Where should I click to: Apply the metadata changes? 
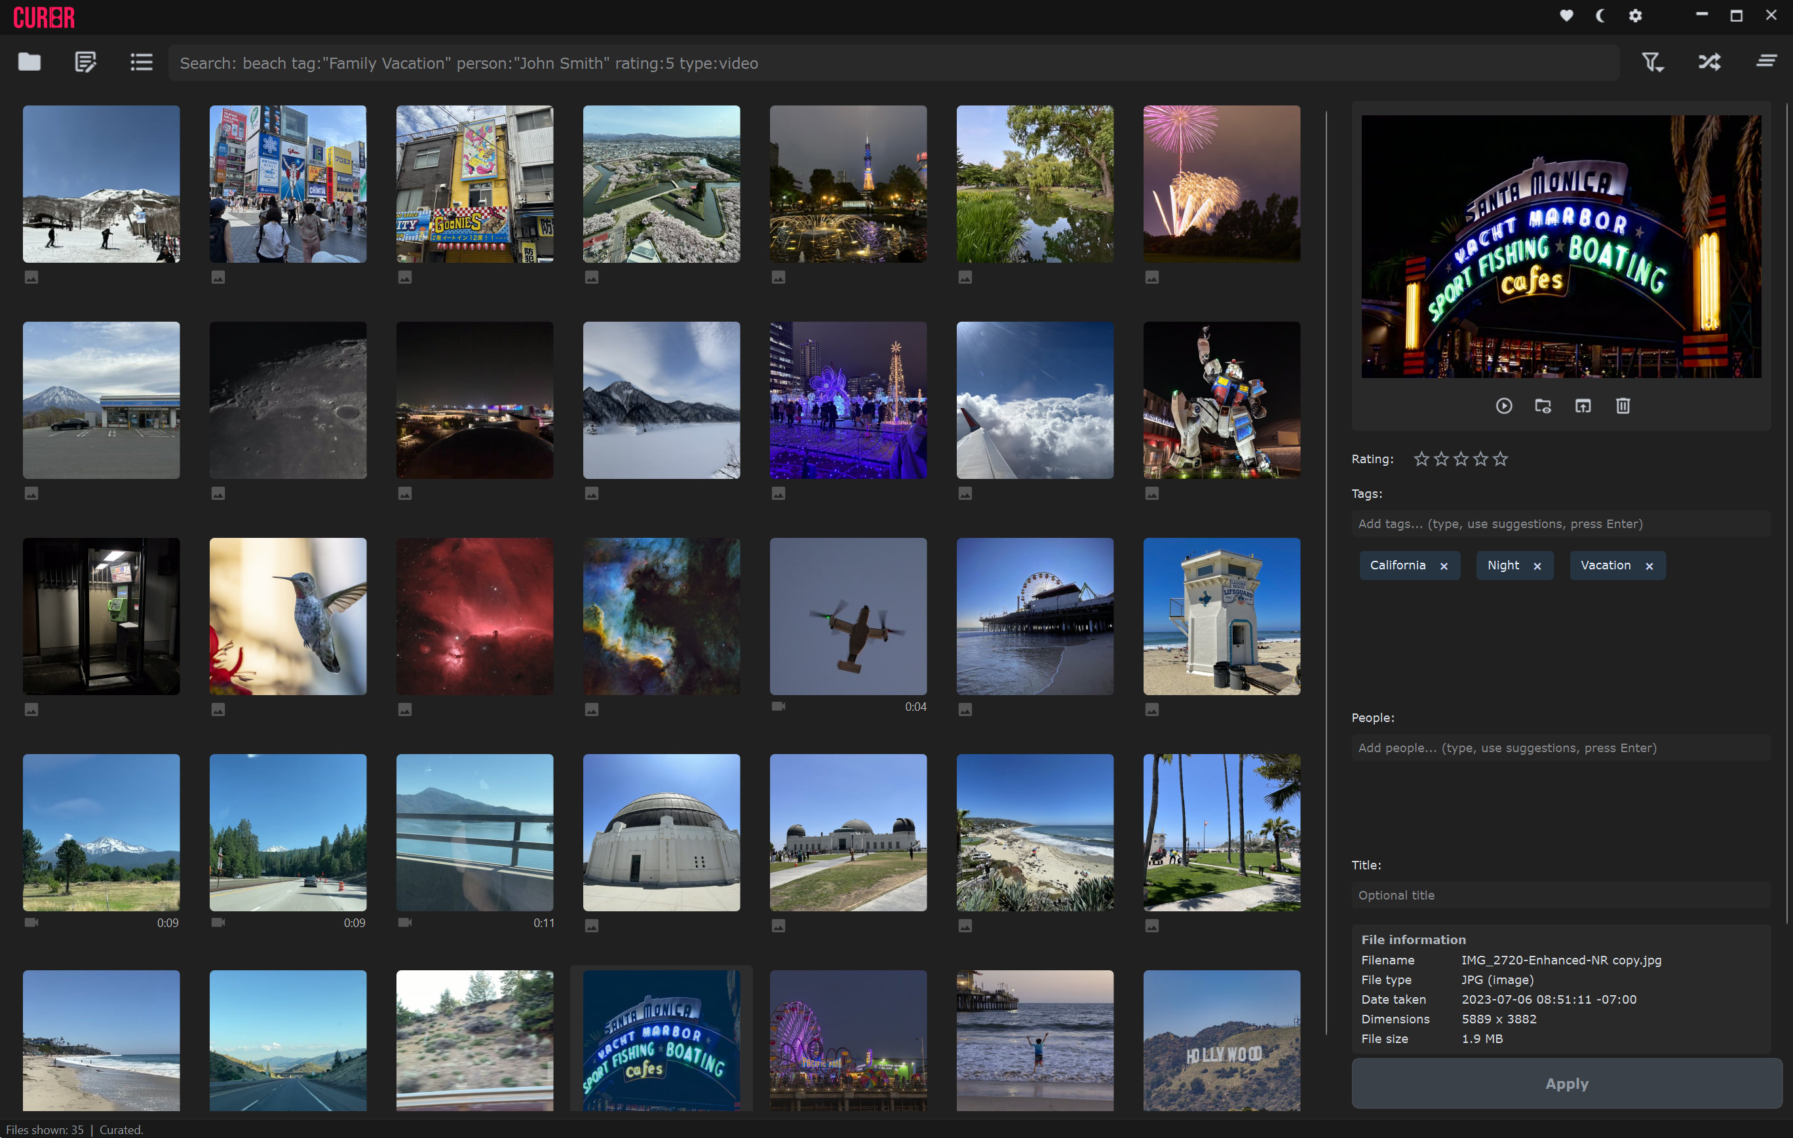[1566, 1084]
